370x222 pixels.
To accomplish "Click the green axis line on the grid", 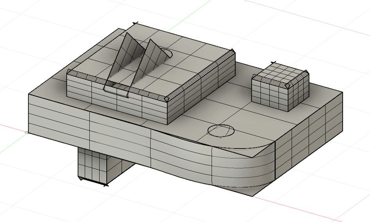I will (188, 12).
